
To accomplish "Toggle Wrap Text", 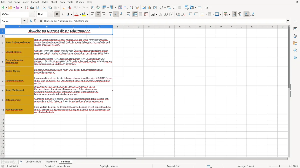I will [x=128, y=14].
